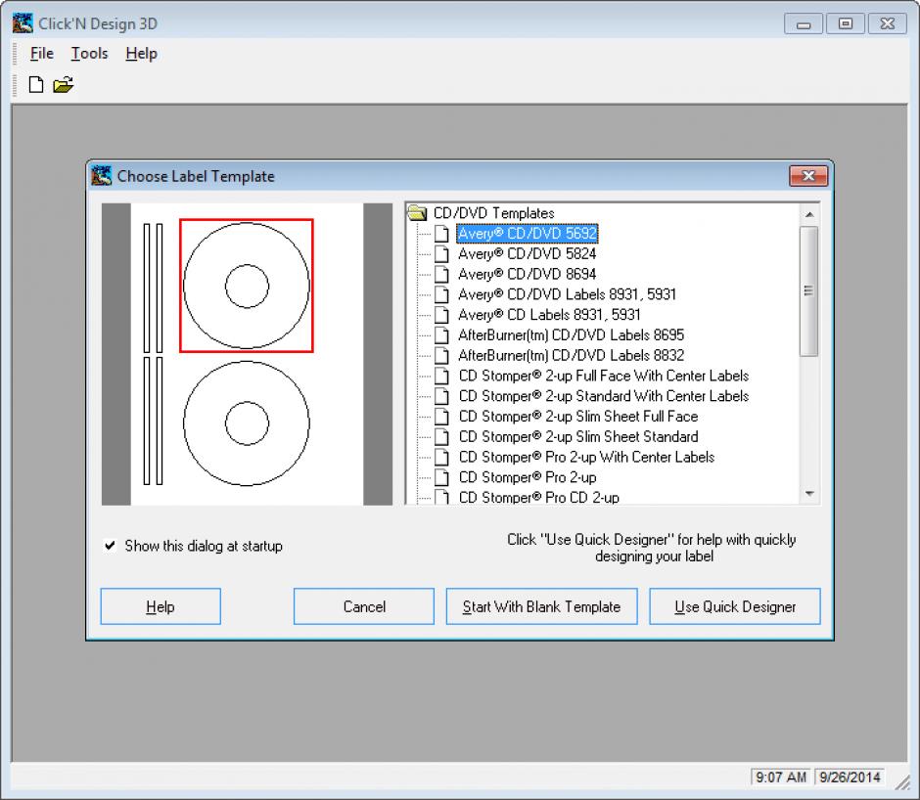
Task: Click the upper spine labels in preview
Action: (x=153, y=288)
